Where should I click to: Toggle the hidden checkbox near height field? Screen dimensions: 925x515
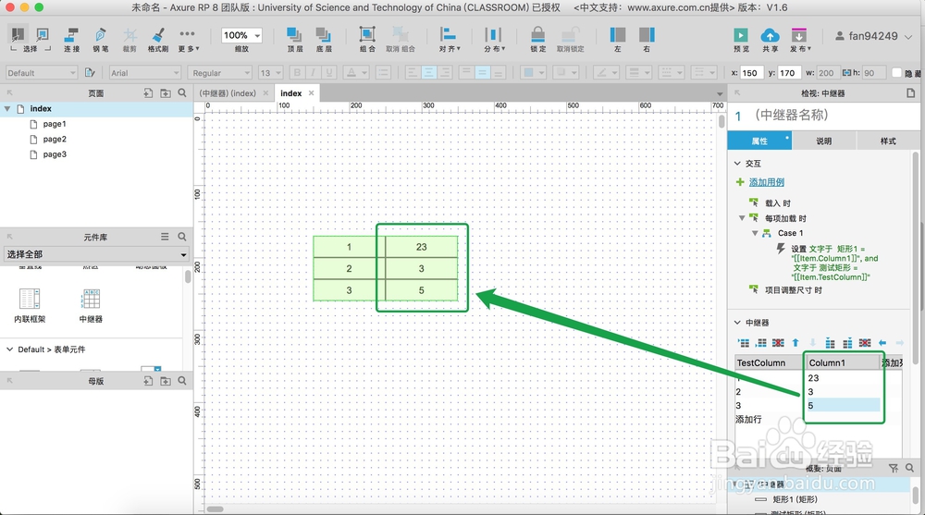[x=896, y=72]
